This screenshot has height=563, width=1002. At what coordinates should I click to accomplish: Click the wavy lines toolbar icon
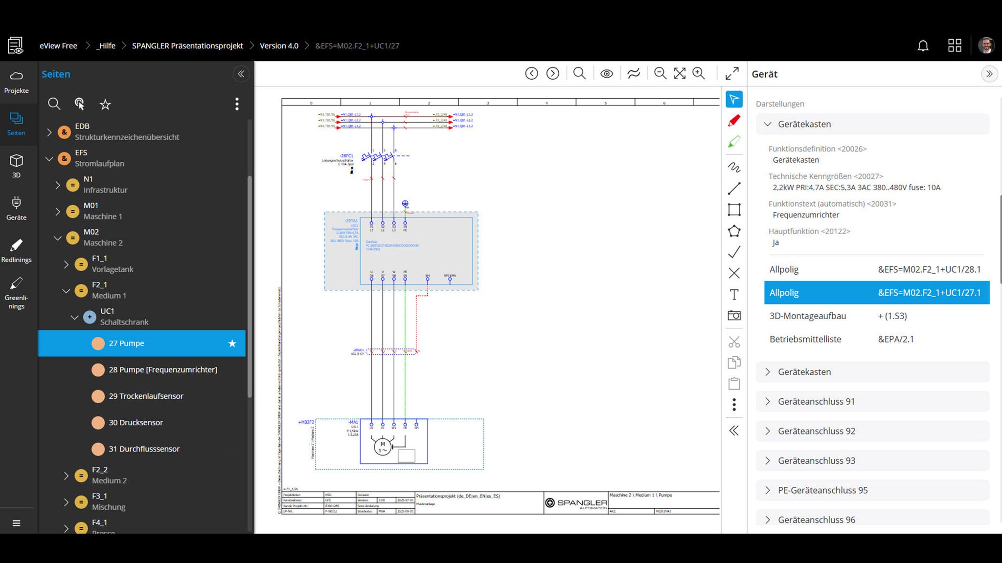click(634, 74)
